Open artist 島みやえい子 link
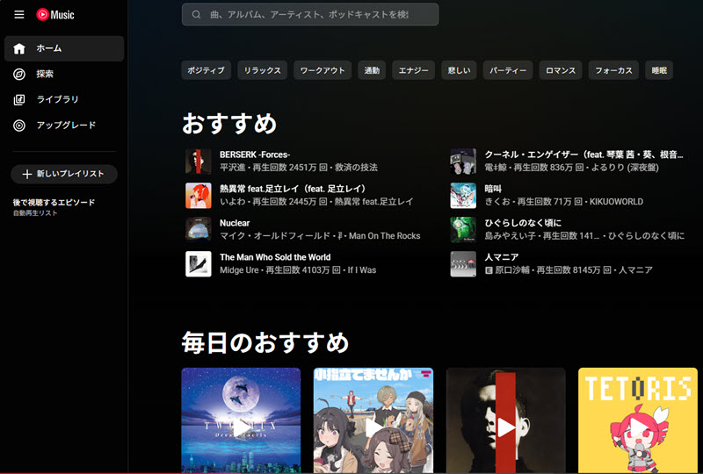703x474 pixels. pos(511,236)
